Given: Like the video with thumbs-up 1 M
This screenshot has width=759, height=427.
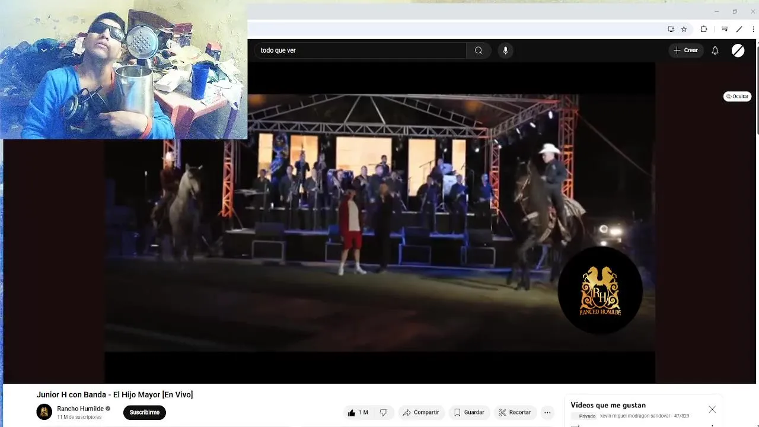Looking at the screenshot, I should point(358,413).
